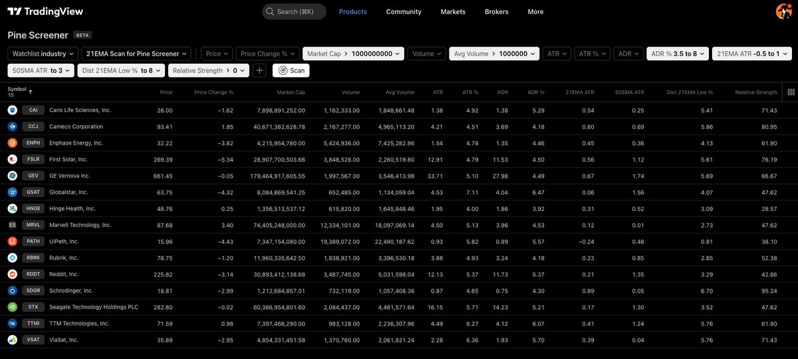The image size is (798, 359).
Task: Open the ADR % 3.5 to 8 filter
Action: [678, 54]
